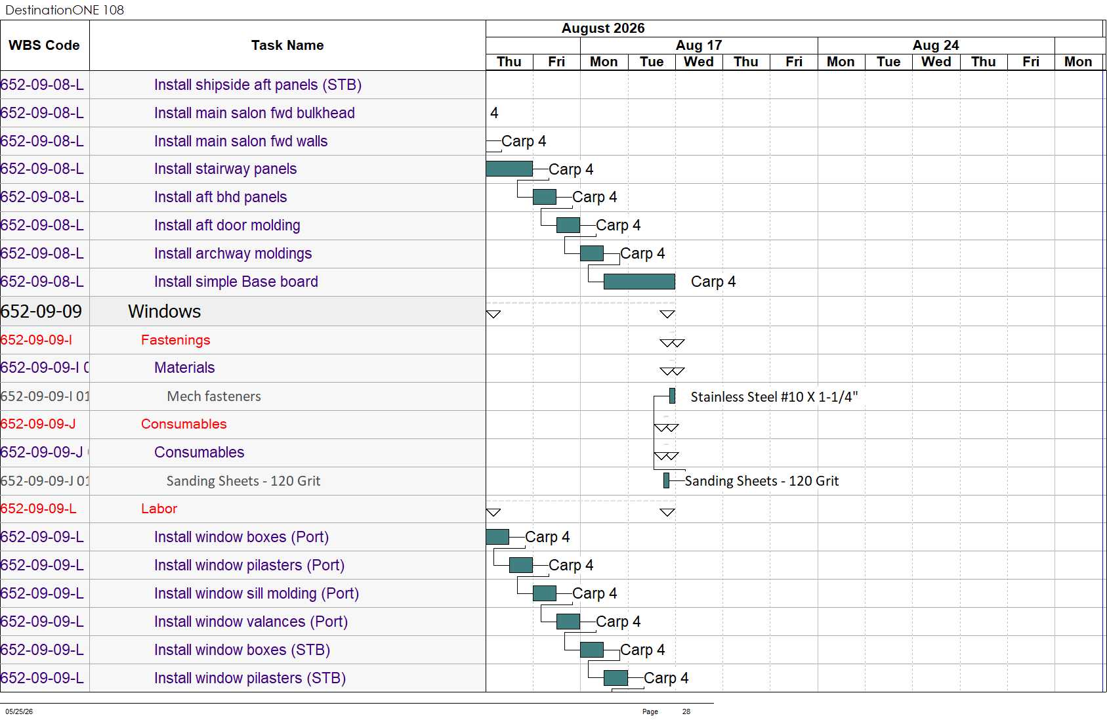Click Sanding Sheets - 120 Grit Gantt label
This screenshot has width=1107, height=720.
click(x=762, y=481)
